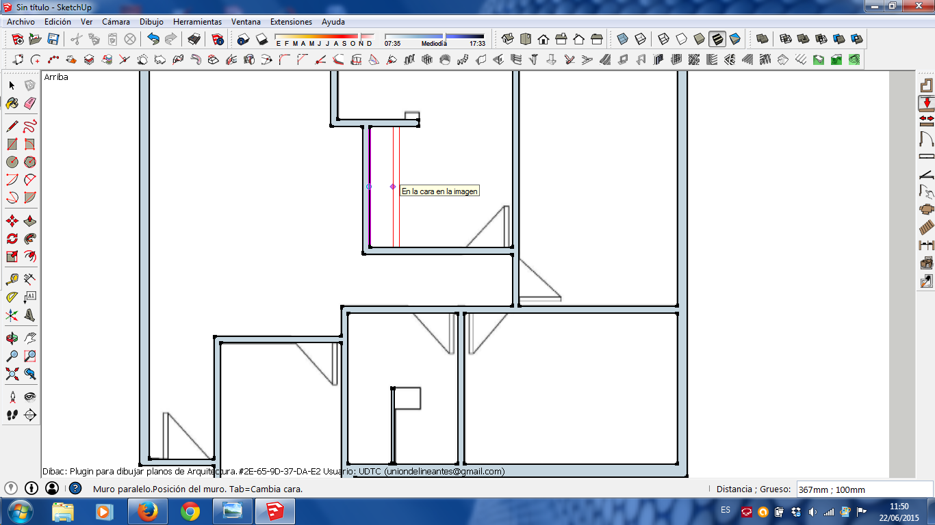Viewport: 935px width, 525px height.
Task: Select the Scale tool
Action: click(12, 256)
